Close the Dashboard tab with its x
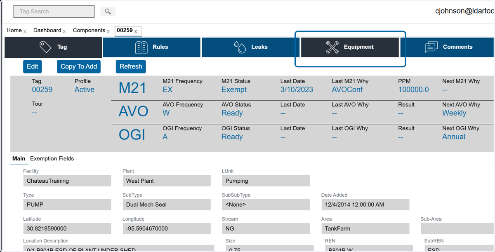Viewport: 495px width, 252px height. 64,32
